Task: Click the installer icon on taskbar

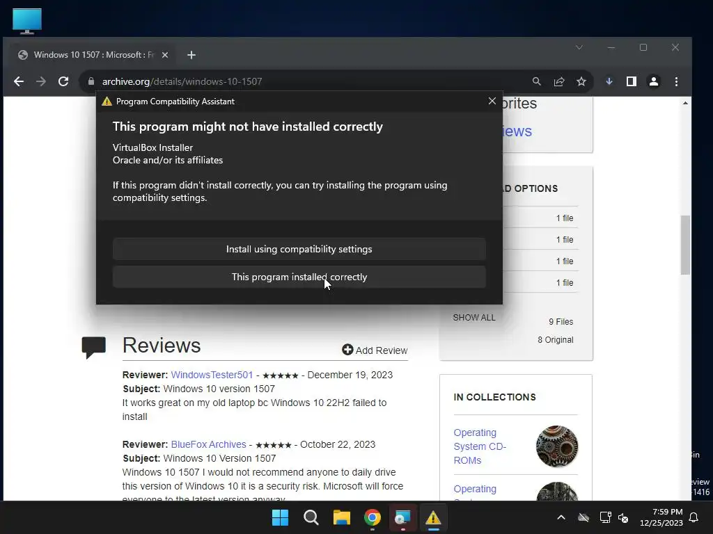Action: click(402, 517)
